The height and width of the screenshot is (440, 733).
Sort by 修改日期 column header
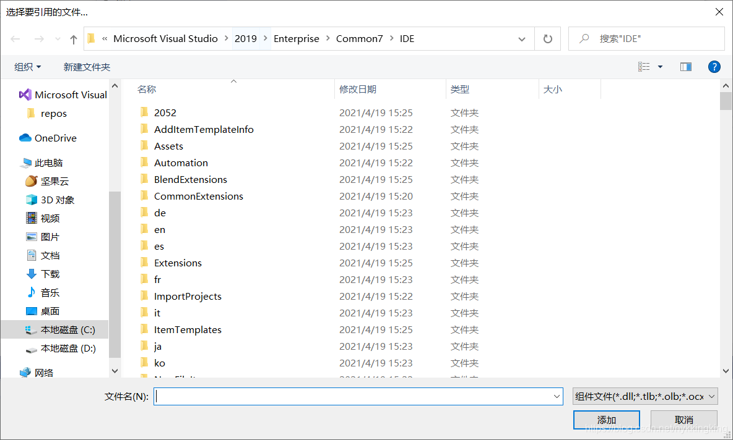(x=358, y=89)
